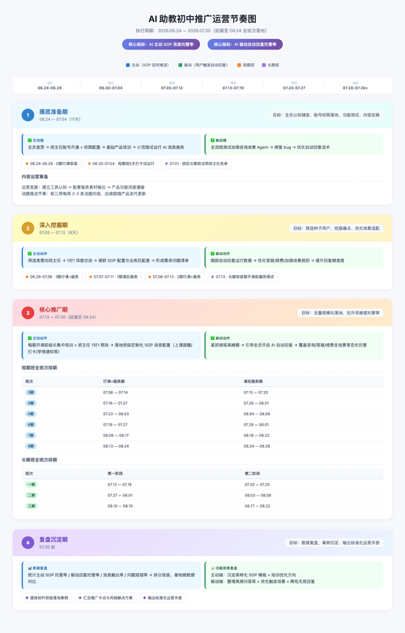This screenshot has height=633, width=405.
Task: Select week W2 06.30-07.04 in timeline
Action: point(111,86)
